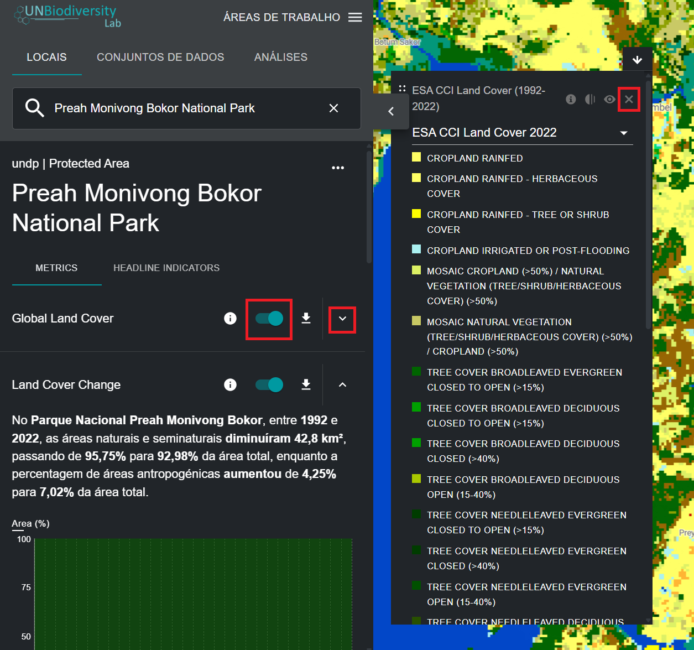This screenshot has width=694, height=650.
Task: Toggle Global Land Cover layer switch
Action: pos(269,319)
